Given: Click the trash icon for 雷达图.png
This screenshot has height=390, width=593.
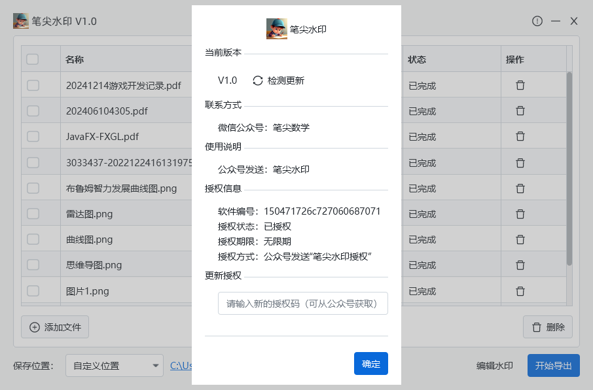Looking at the screenshot, I should 520,214.
